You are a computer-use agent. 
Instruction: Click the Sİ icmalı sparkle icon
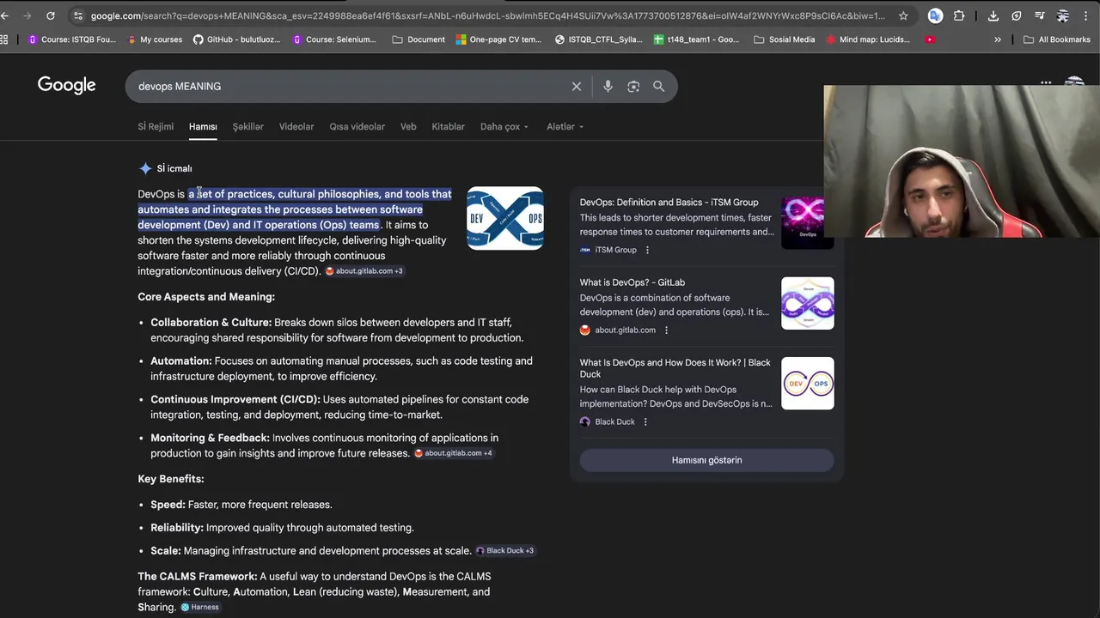pos(145,168)
